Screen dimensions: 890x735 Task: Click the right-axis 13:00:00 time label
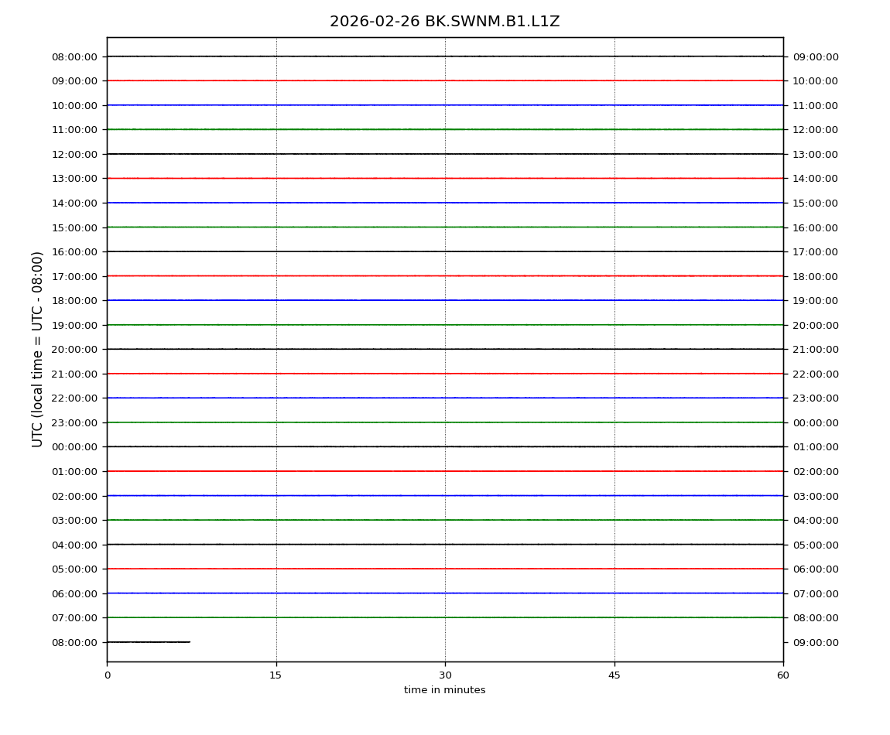[815, 154]
